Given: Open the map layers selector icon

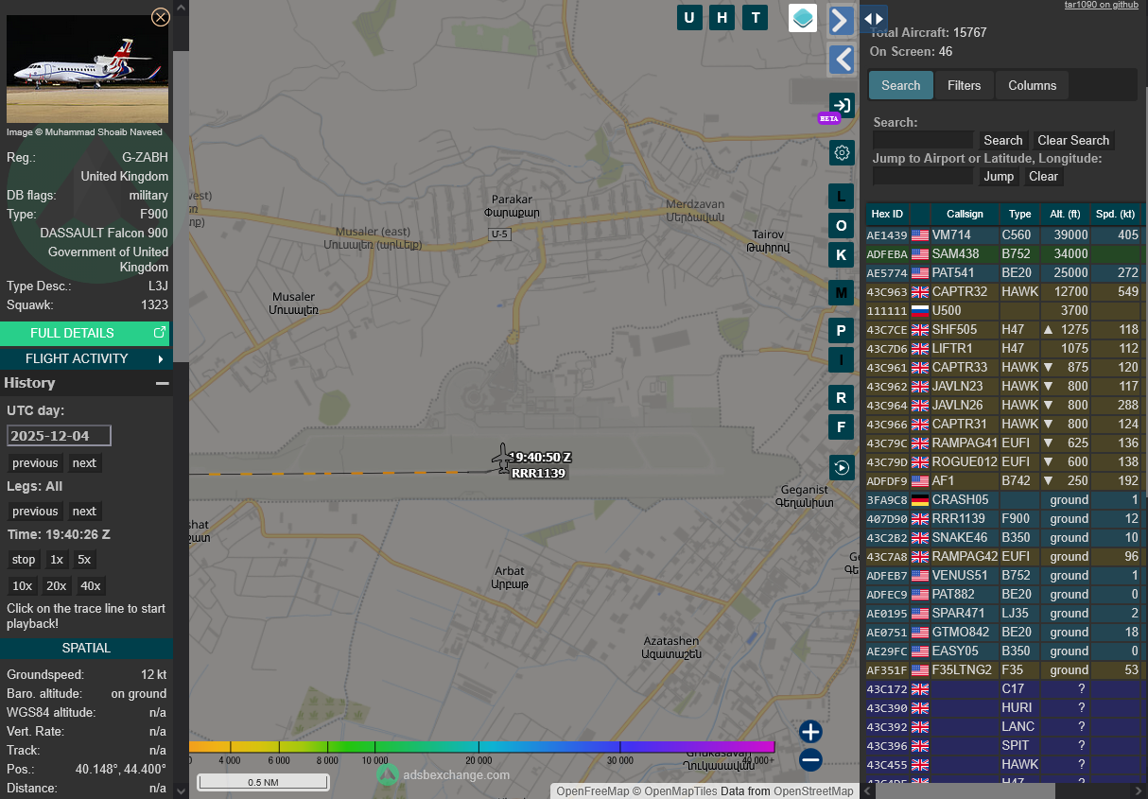Looking at the screenshot, I should 803,18.
